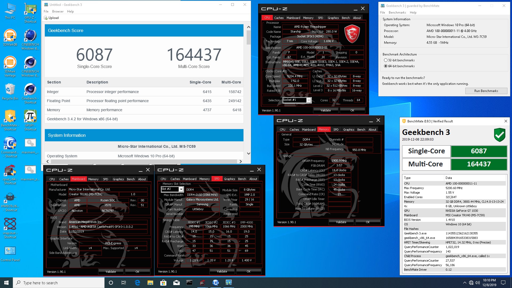The image size is (512, 288).
Task: Open the snapshot Shortcut desktop icon
Action: [x=10, y=228]
